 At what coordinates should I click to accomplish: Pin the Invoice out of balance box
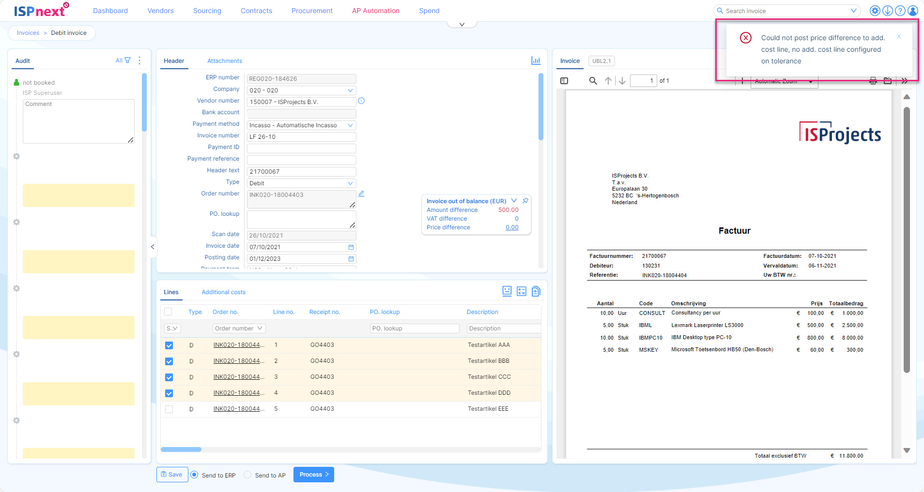coord(525,201)
